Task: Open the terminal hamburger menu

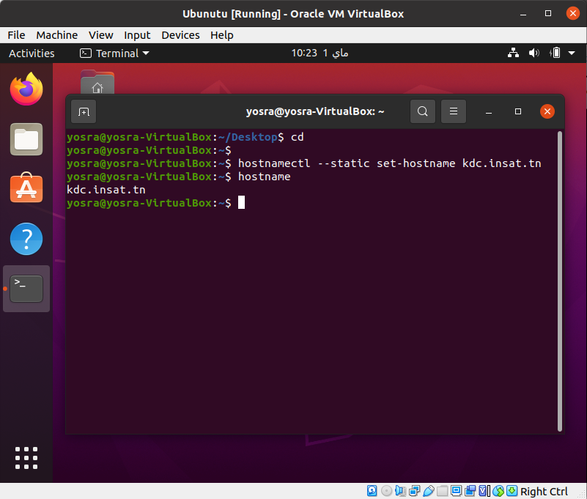Action: pyautogui.click(x=454, y=111)
